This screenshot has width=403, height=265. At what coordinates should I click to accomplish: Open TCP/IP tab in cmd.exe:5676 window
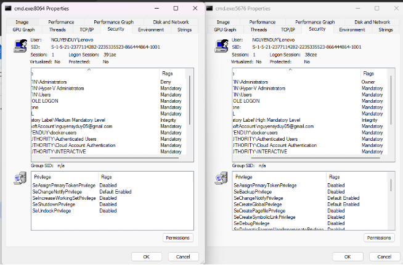point(288,30)
